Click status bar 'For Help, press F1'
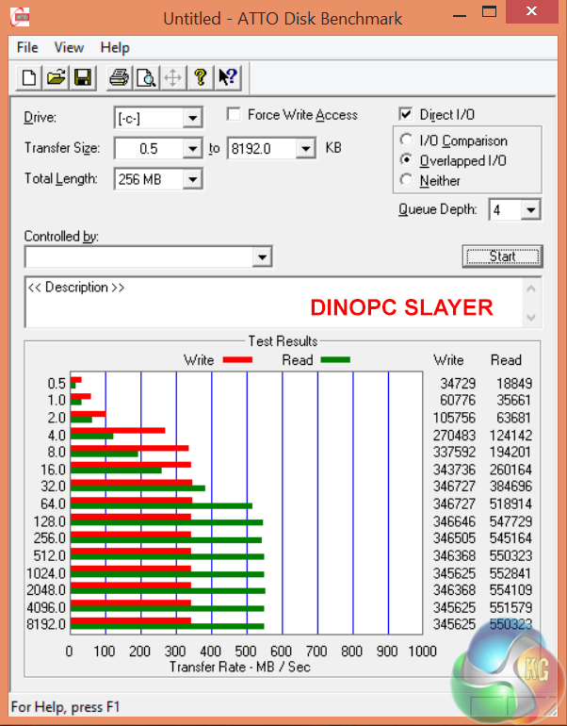567x726 pixels. pos(65,707)
